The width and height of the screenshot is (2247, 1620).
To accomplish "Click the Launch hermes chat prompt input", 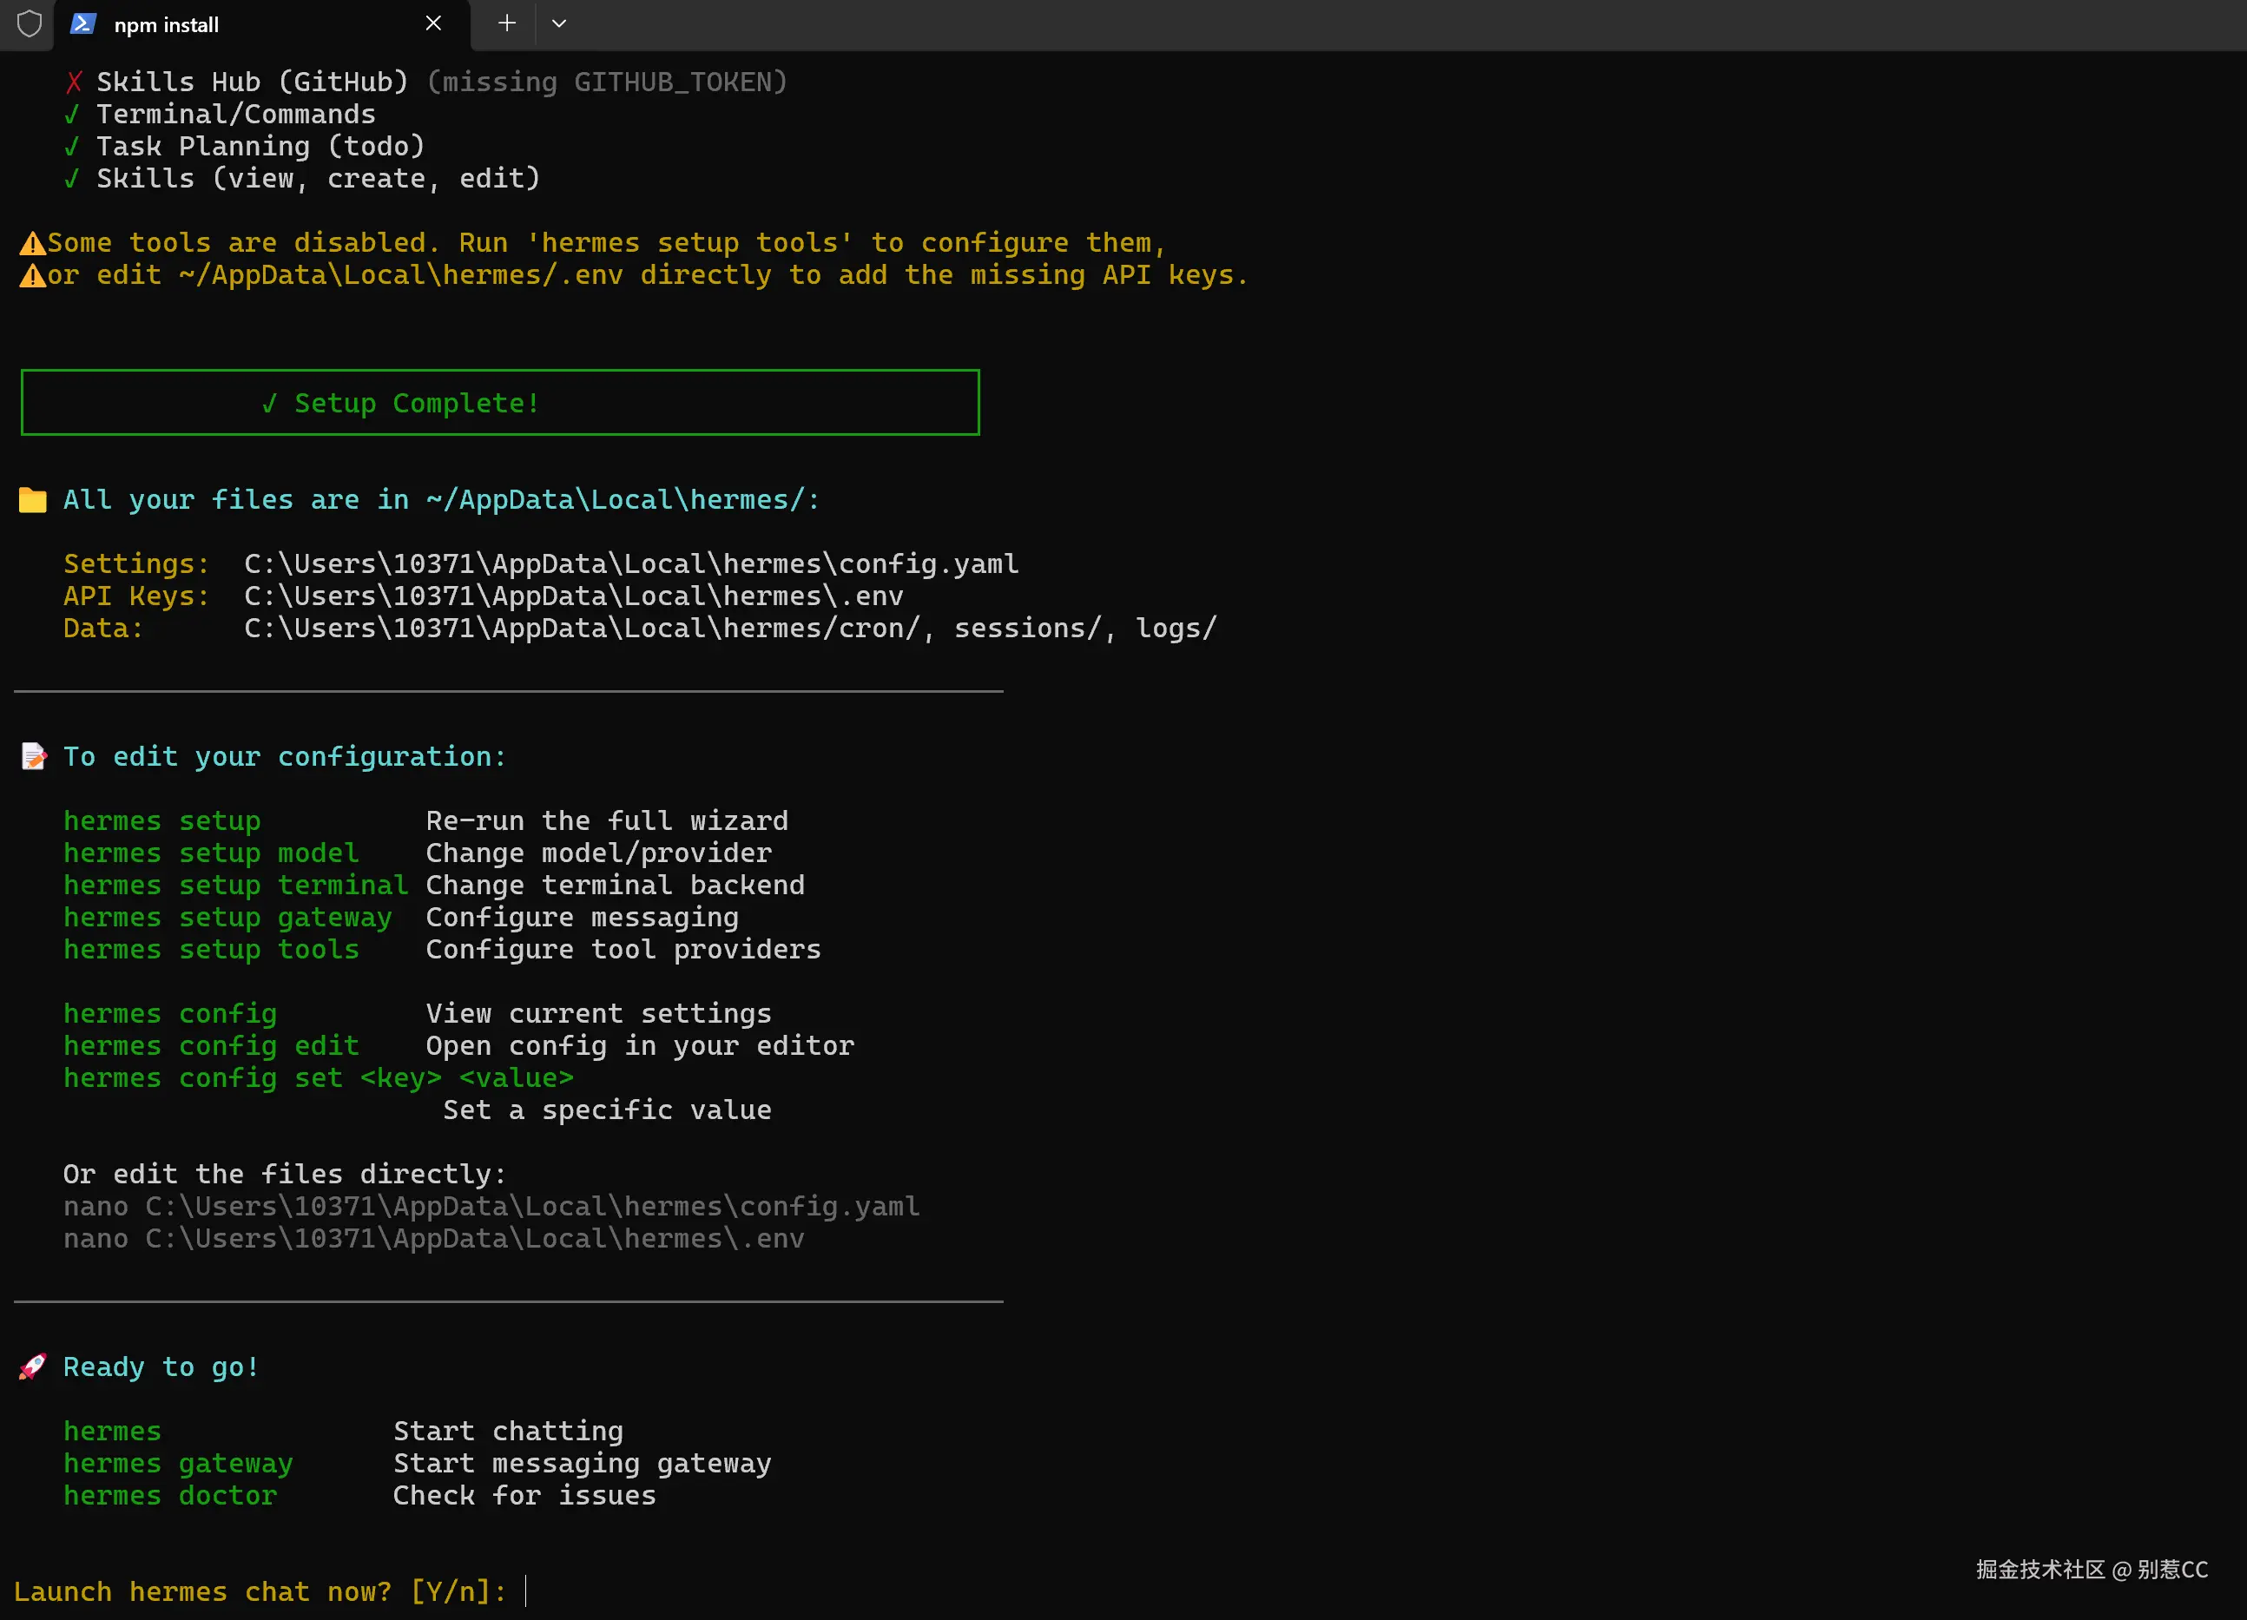I will tap(526, 1591).
